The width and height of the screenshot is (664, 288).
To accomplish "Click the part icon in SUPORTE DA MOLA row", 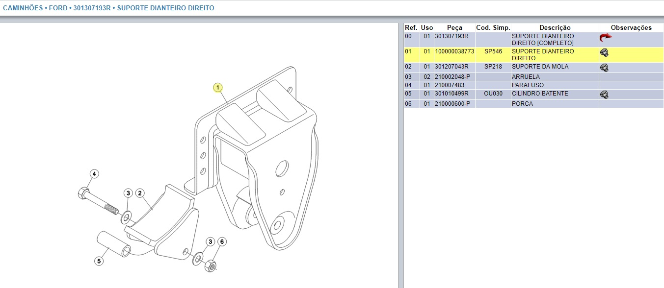I will 604,68.
